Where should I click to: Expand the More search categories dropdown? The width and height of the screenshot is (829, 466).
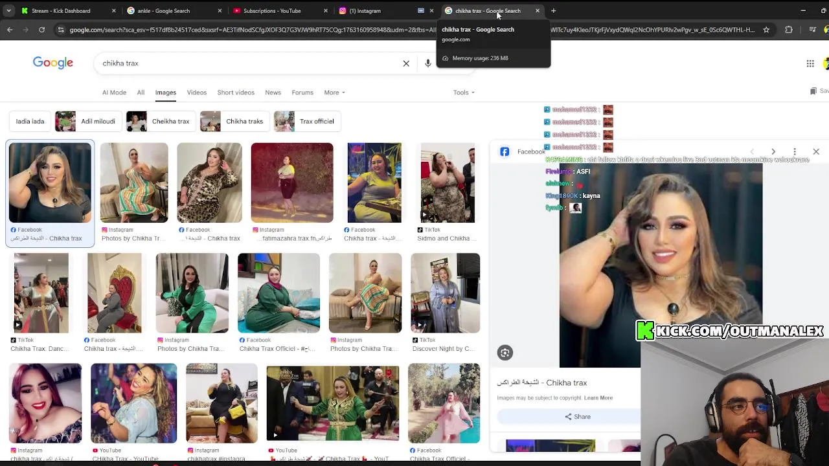pos(334,93)
